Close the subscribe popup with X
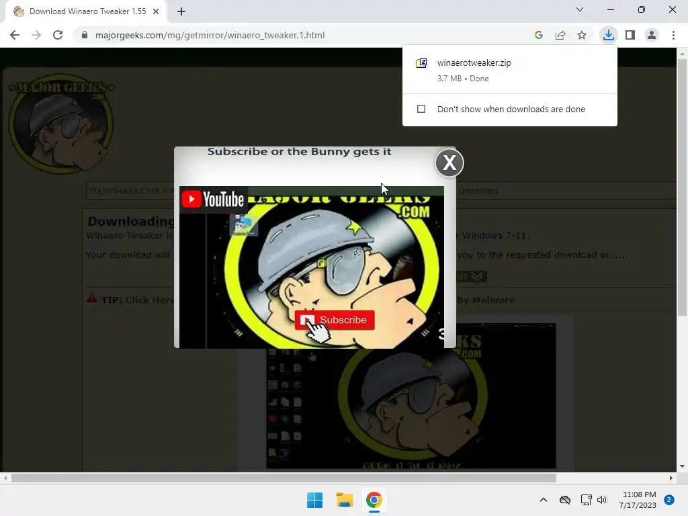This screenshot has width=688, height=516. tap(449, 163)
